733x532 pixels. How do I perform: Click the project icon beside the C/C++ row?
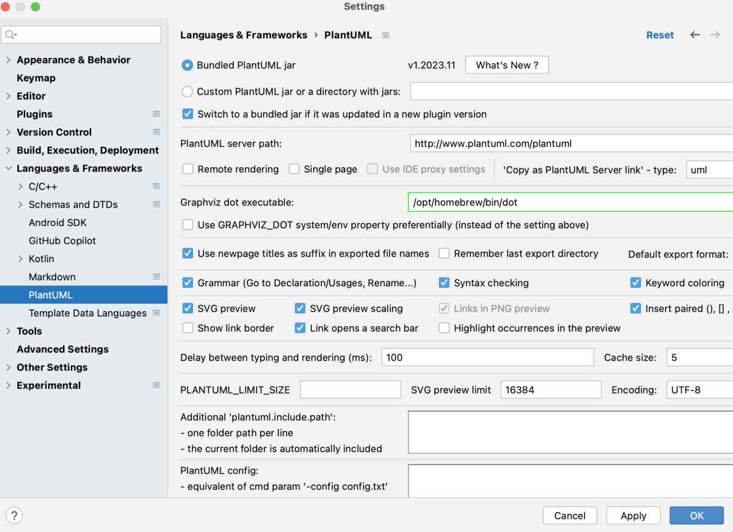pos(156,186)
